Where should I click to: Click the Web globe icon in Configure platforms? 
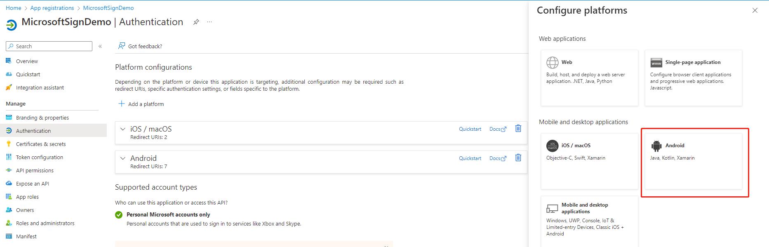point(553,62)
